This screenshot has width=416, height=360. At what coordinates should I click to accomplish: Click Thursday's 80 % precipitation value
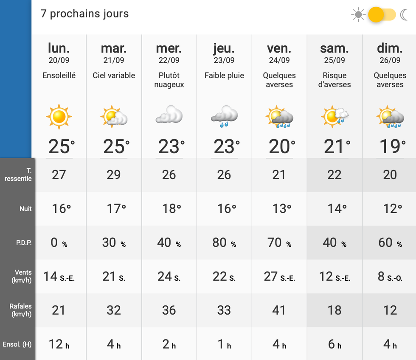[224, 243]
